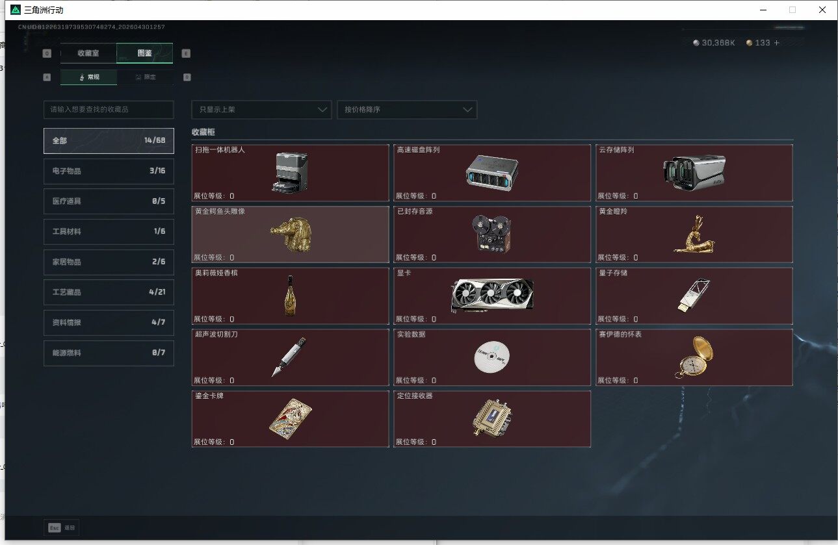Click the Q key hint beside 收藏室
This screenshot has width=838, height=545.
(x=47, y=54)
